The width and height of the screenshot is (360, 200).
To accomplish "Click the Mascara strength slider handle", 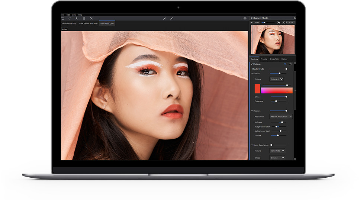I will [x=286, y=111].
